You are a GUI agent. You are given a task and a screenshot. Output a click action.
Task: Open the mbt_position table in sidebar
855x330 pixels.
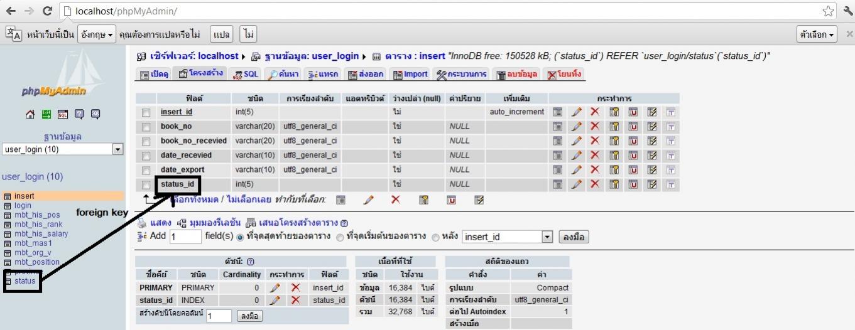click(36, 262)
